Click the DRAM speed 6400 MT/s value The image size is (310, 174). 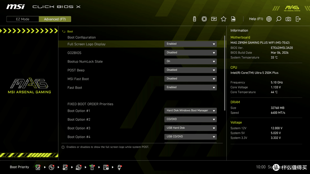tap(278, 113)
